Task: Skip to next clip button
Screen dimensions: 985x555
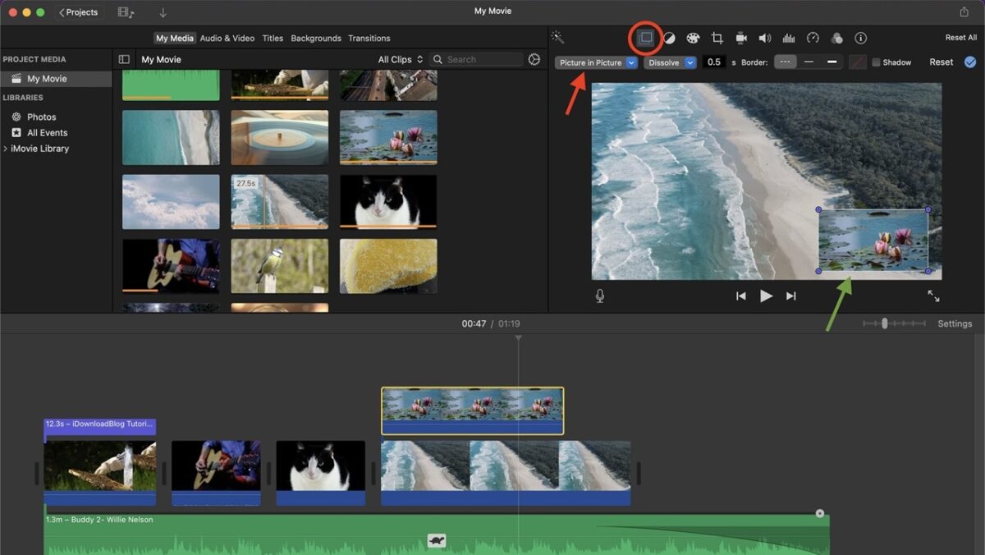Action: tap(791, 296)
